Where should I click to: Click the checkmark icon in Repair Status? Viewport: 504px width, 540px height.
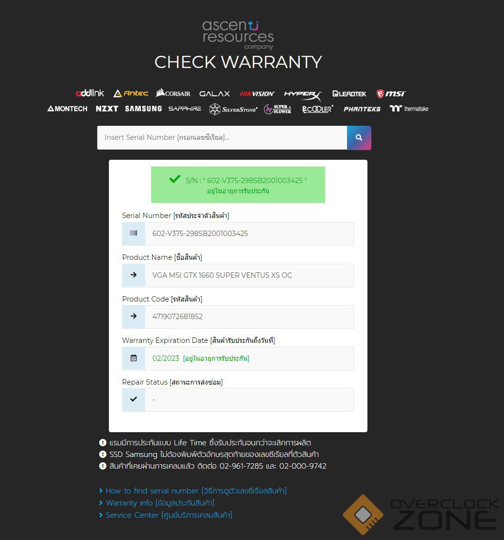(x=133, y=400)
